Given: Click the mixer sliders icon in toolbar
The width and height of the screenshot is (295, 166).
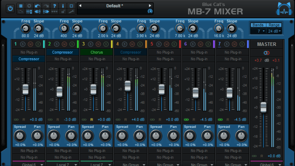Looking at the screenshot, I should coord(29,12).
